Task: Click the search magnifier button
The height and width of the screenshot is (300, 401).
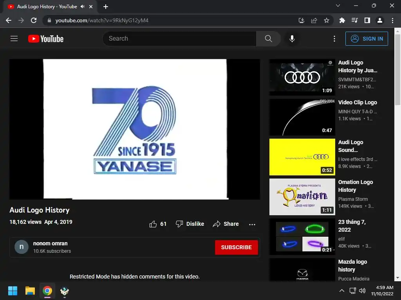Action: pos(268,39)
